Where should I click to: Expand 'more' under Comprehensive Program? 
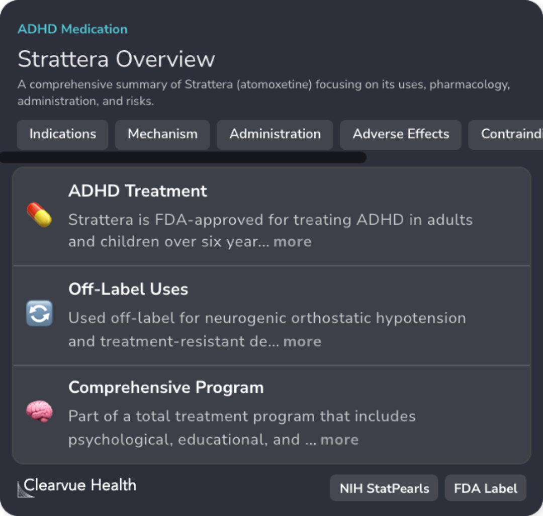339,440
